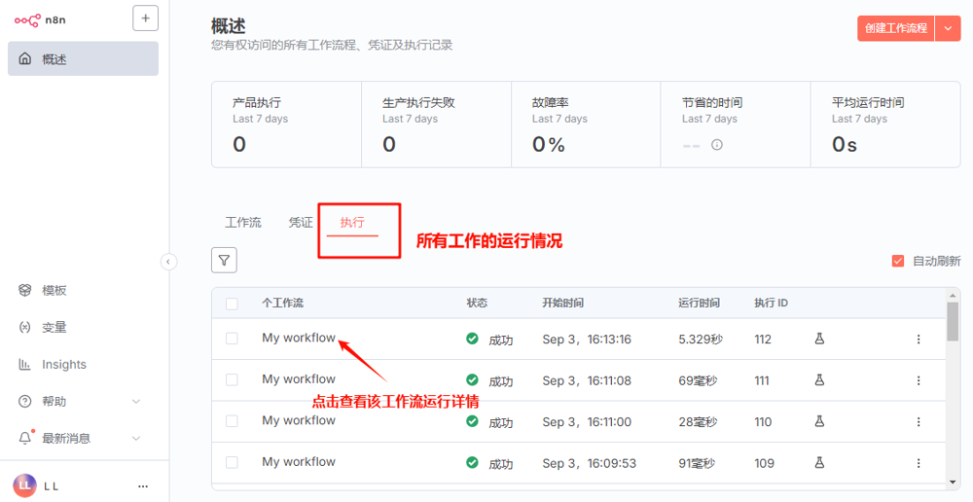Select checkbox for execution 110 row

coord(232,421)
